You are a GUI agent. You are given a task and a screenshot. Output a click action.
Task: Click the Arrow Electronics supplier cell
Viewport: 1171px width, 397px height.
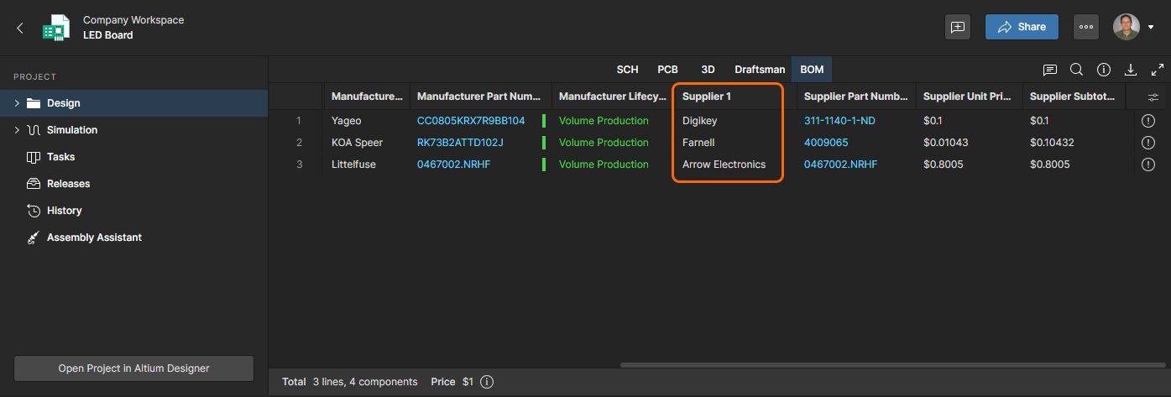[734, 165]
